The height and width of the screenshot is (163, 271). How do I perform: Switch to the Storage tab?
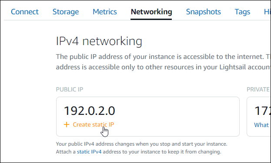tap(66, 12)
